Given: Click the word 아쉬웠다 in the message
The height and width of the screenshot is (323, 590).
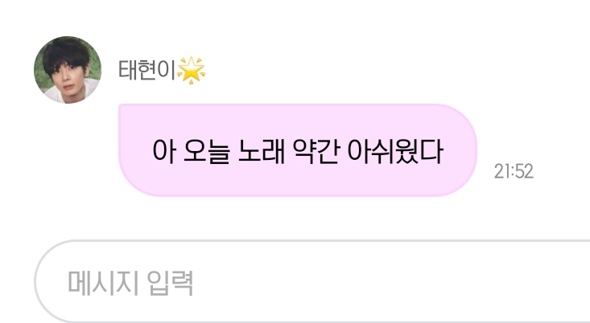Looking at the screenshot, I should point(395,151).
